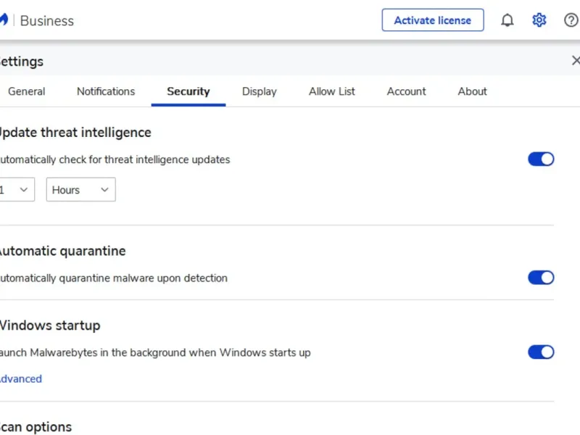This screenshot has width=580, height=435.
Task: Expand the Hours unit dropdown
Action: pos(80,190)
